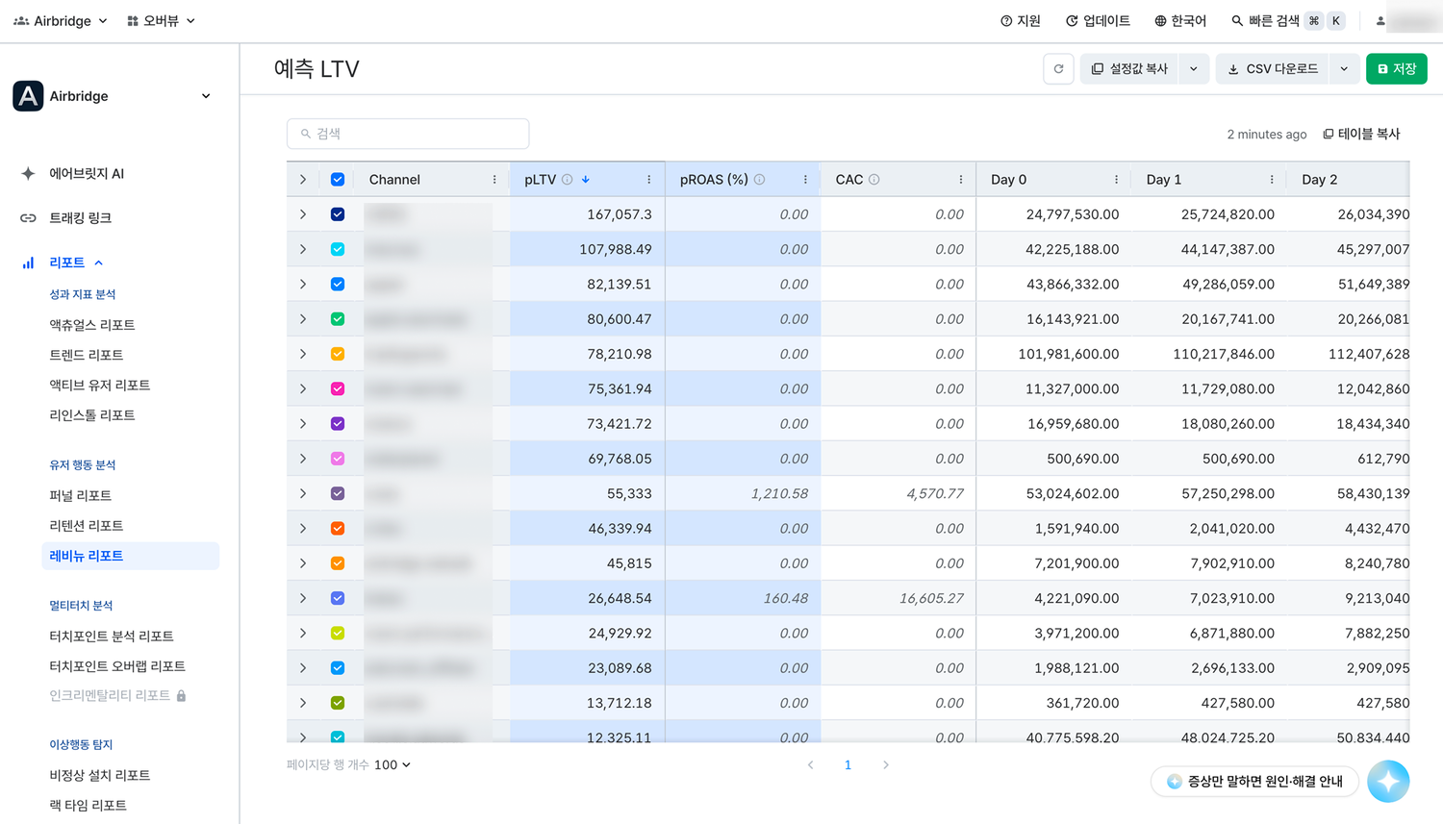1443x824 pixels.
Task: Uncheck the row with pLTV 78,210.98
Action: (x=338, y=354)
